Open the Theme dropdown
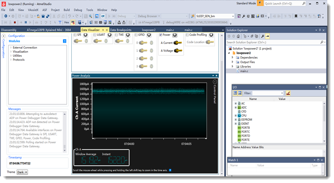This screenshot has width=334, height=183. point(22,172)
